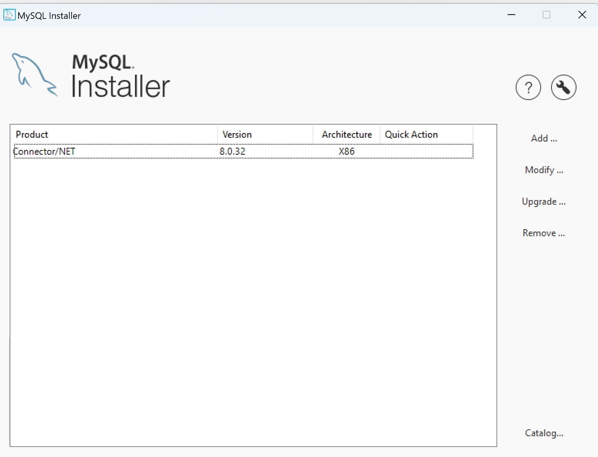Screen dimensions: 598x457
Task: Select the Connector/NET product row
Action: pos(45,152)
